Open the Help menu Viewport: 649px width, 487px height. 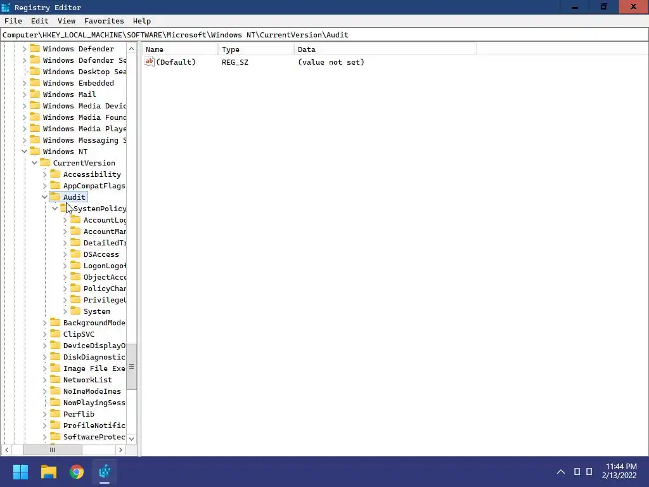pyautogui.click(x=141, y=21)
